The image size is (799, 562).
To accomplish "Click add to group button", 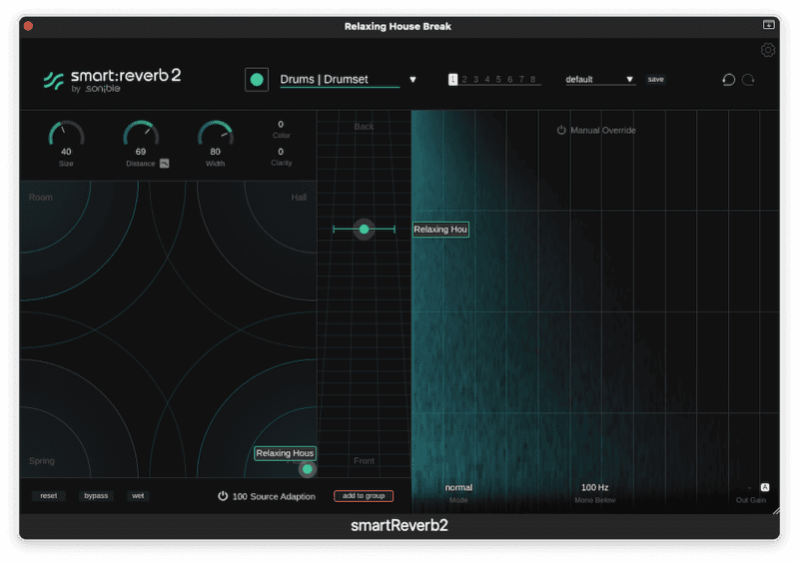I will (364, 496).
